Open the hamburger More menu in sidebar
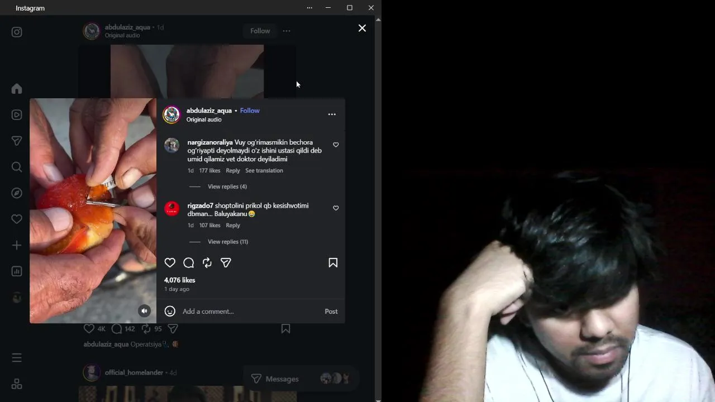 (x=17, y=357)
